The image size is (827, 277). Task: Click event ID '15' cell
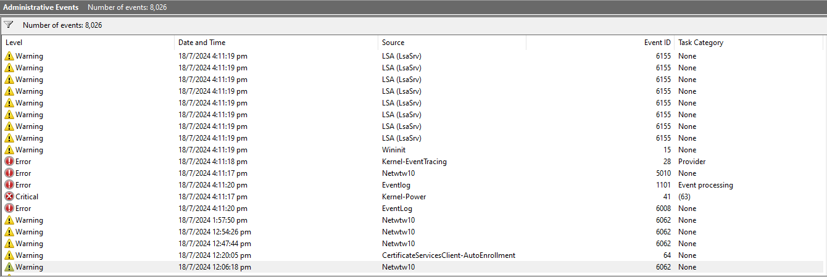(x=667, y=150)
